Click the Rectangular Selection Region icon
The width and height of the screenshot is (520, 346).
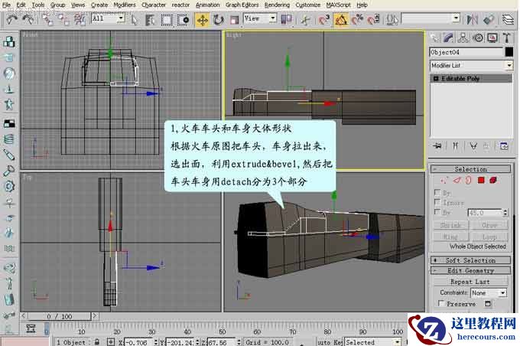(x=167, y=20)
